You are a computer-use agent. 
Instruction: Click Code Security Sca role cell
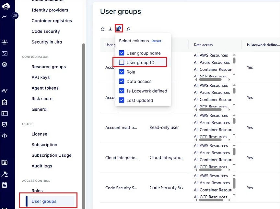(167, 188)
